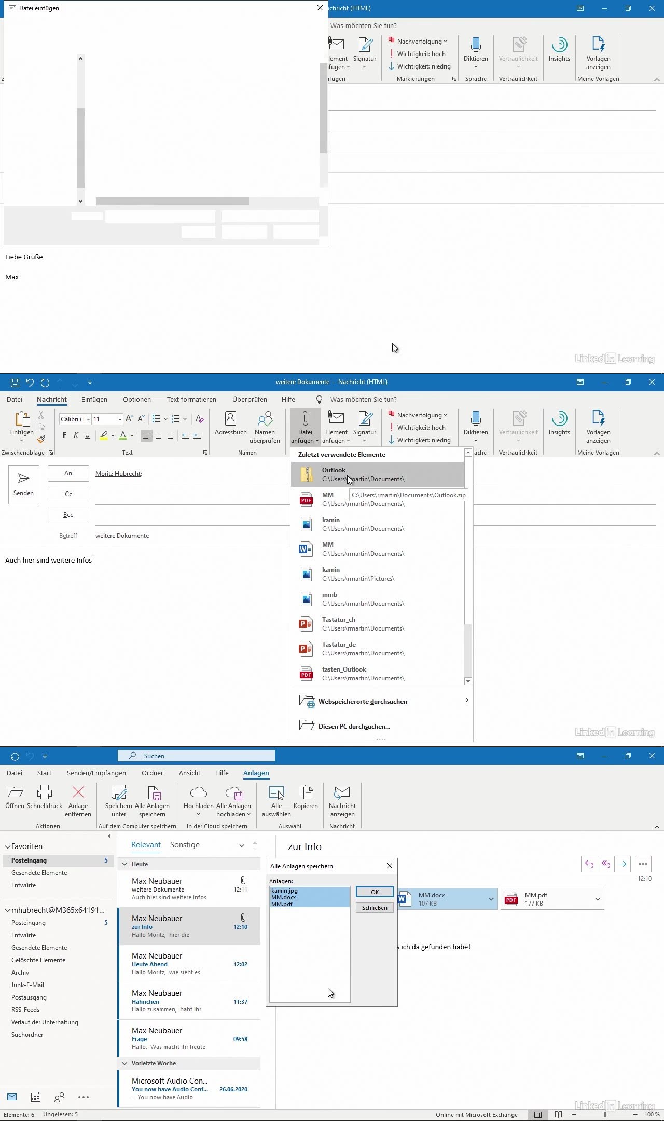Toggle bold formatting (F)
Viewport: 664px width, 1121px height.
(65, 435)
